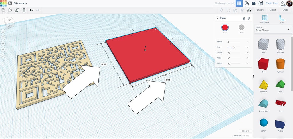Click the red box center height handle
Image resolution: width=293 pixels, height=139 pixels.
[145, 50]
